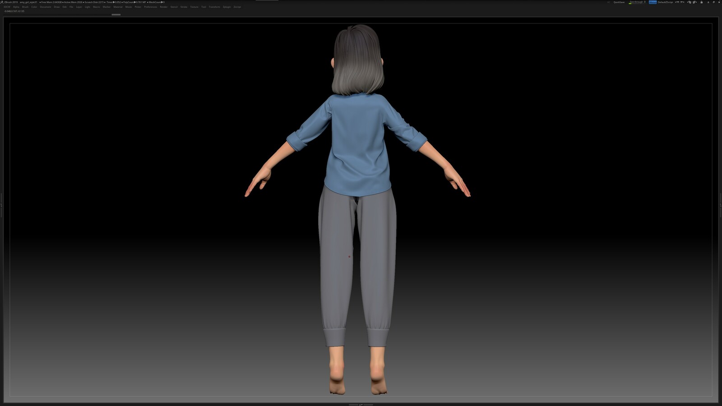This screenshot has width=722, height=406.
Task: Load previous UI color scheme icon
Action: [690, 2]
